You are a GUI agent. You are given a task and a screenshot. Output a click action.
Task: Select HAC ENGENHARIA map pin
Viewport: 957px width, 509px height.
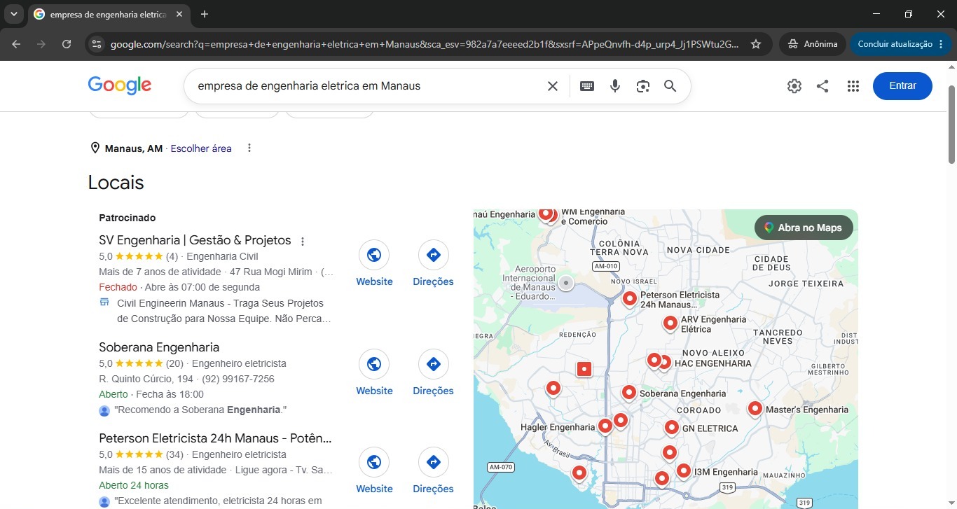tap(664, 363)
